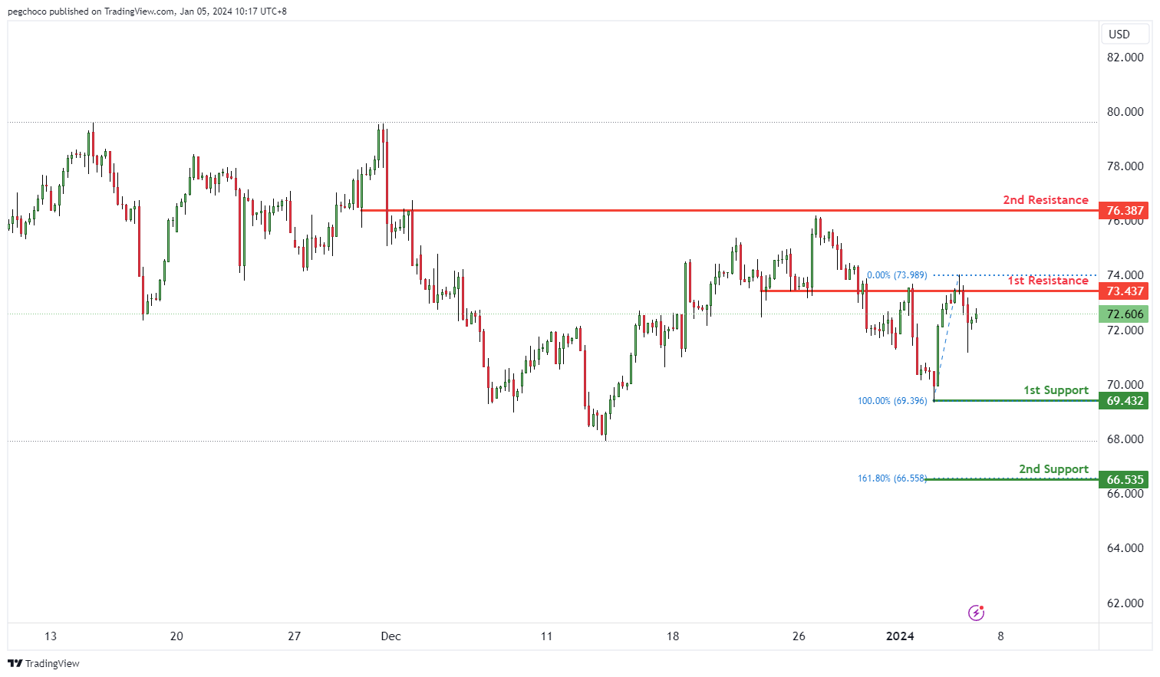This screenshot has height=677, width=1160.
Task: Select the Fibonacci 161.80% (66.558) label
Action: point(891,478)
